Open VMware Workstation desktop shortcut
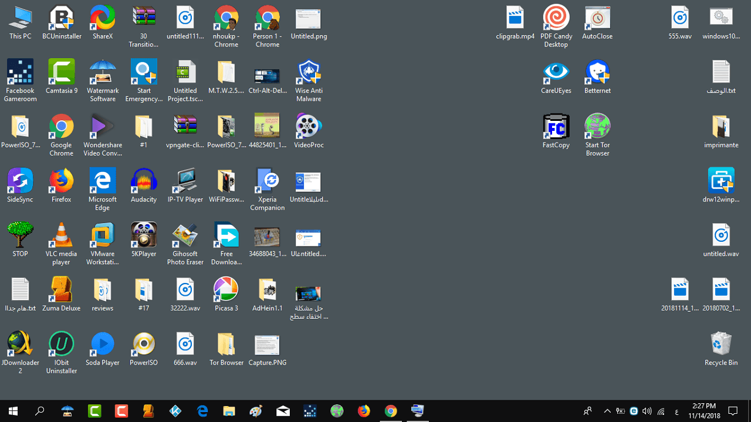Viewport: 751px width, 422px height. (x=103, y=245)
